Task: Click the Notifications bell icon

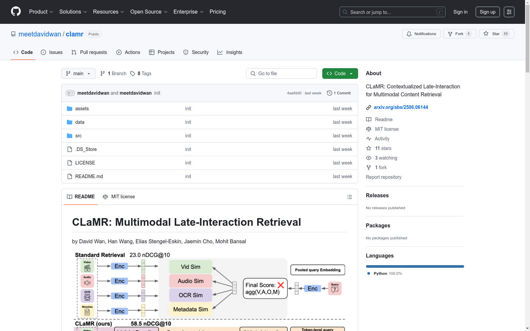Action: [x=409, y=34]
